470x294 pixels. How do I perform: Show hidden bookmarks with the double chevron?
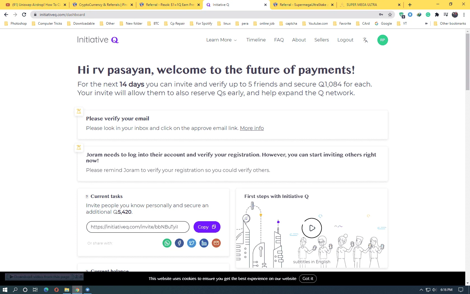pyautogui.click(x=426, y=24)
